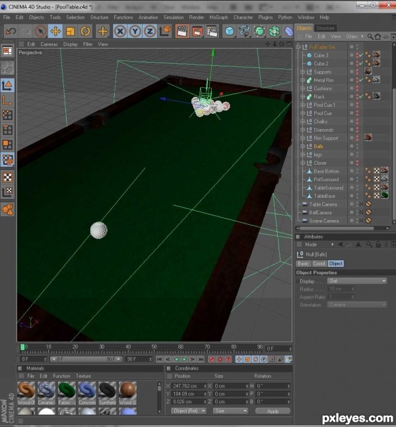Toggle the Cube.2 enable checkmark
This screenshot has height=427, width=396.
(361, 63)
